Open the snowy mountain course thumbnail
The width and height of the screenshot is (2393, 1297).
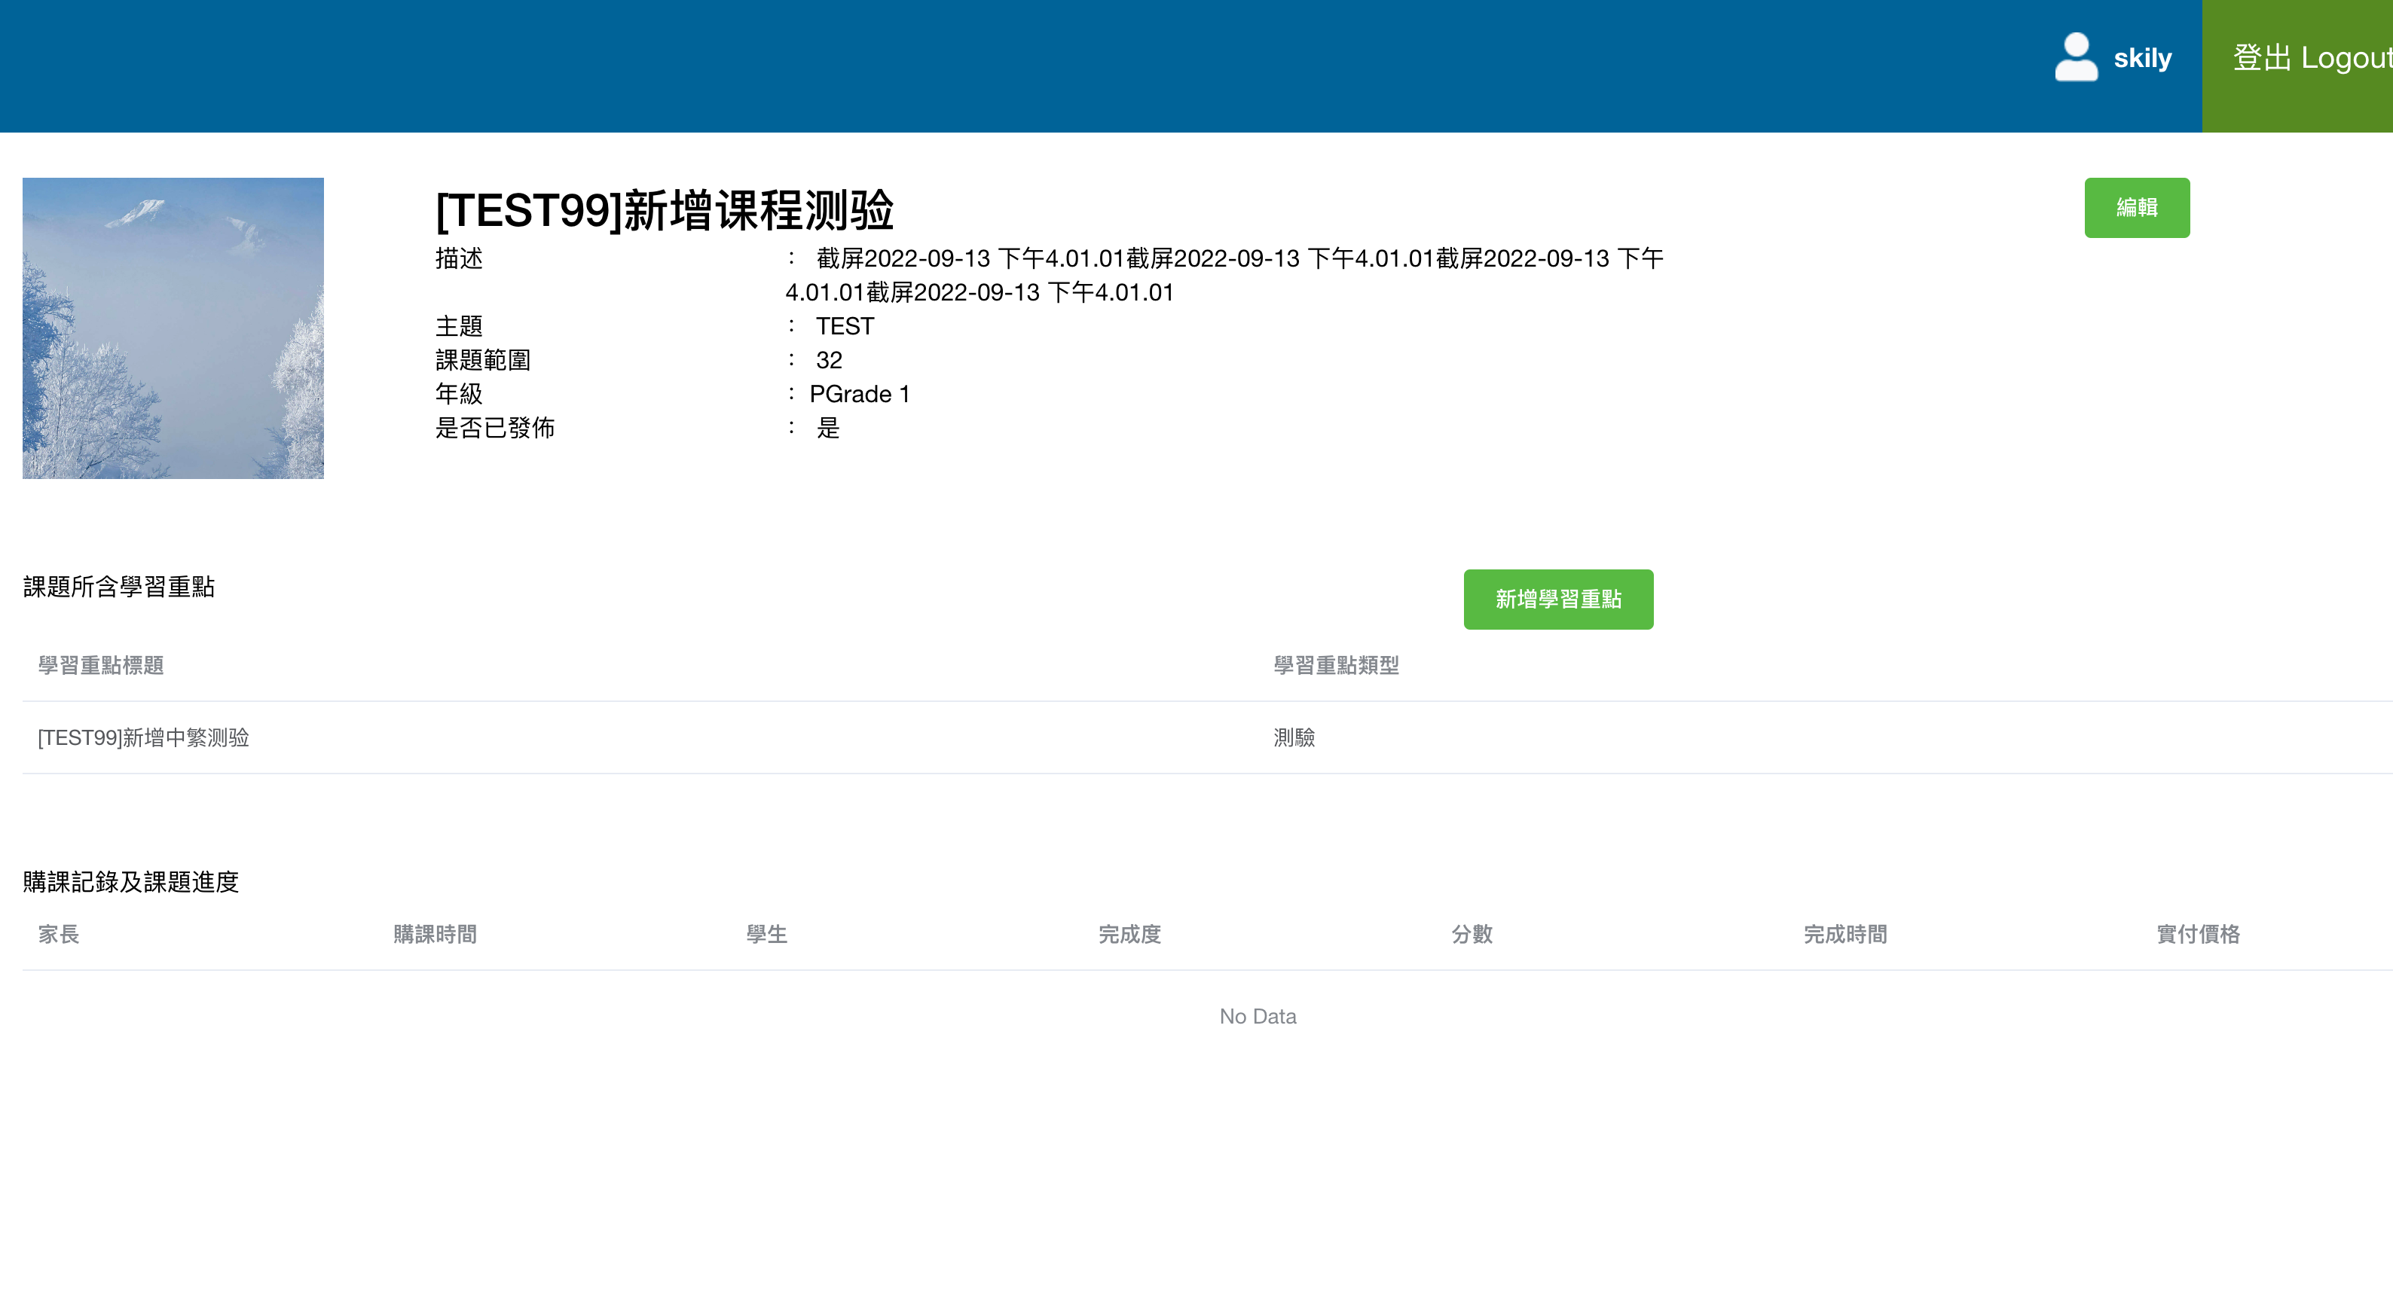click(173, 328)
